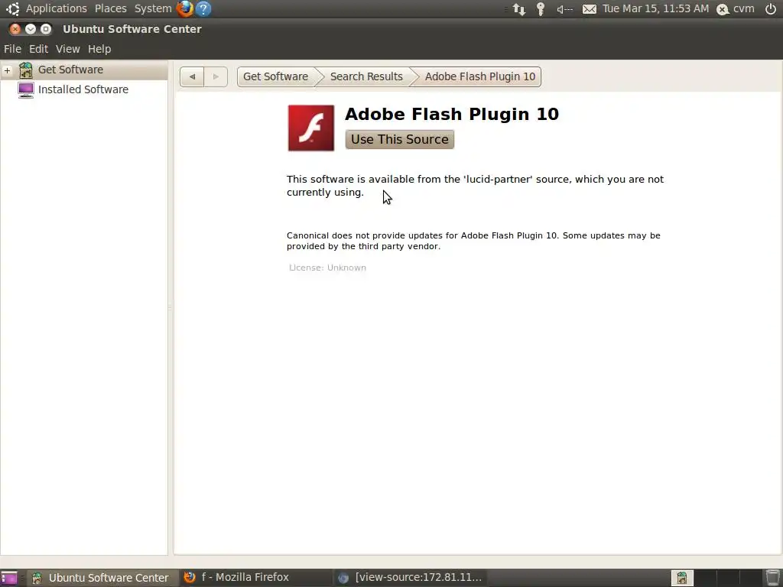This screenshot has height=587, width=783.
Task: Open the volume speaker indicator
Action: 565,9
